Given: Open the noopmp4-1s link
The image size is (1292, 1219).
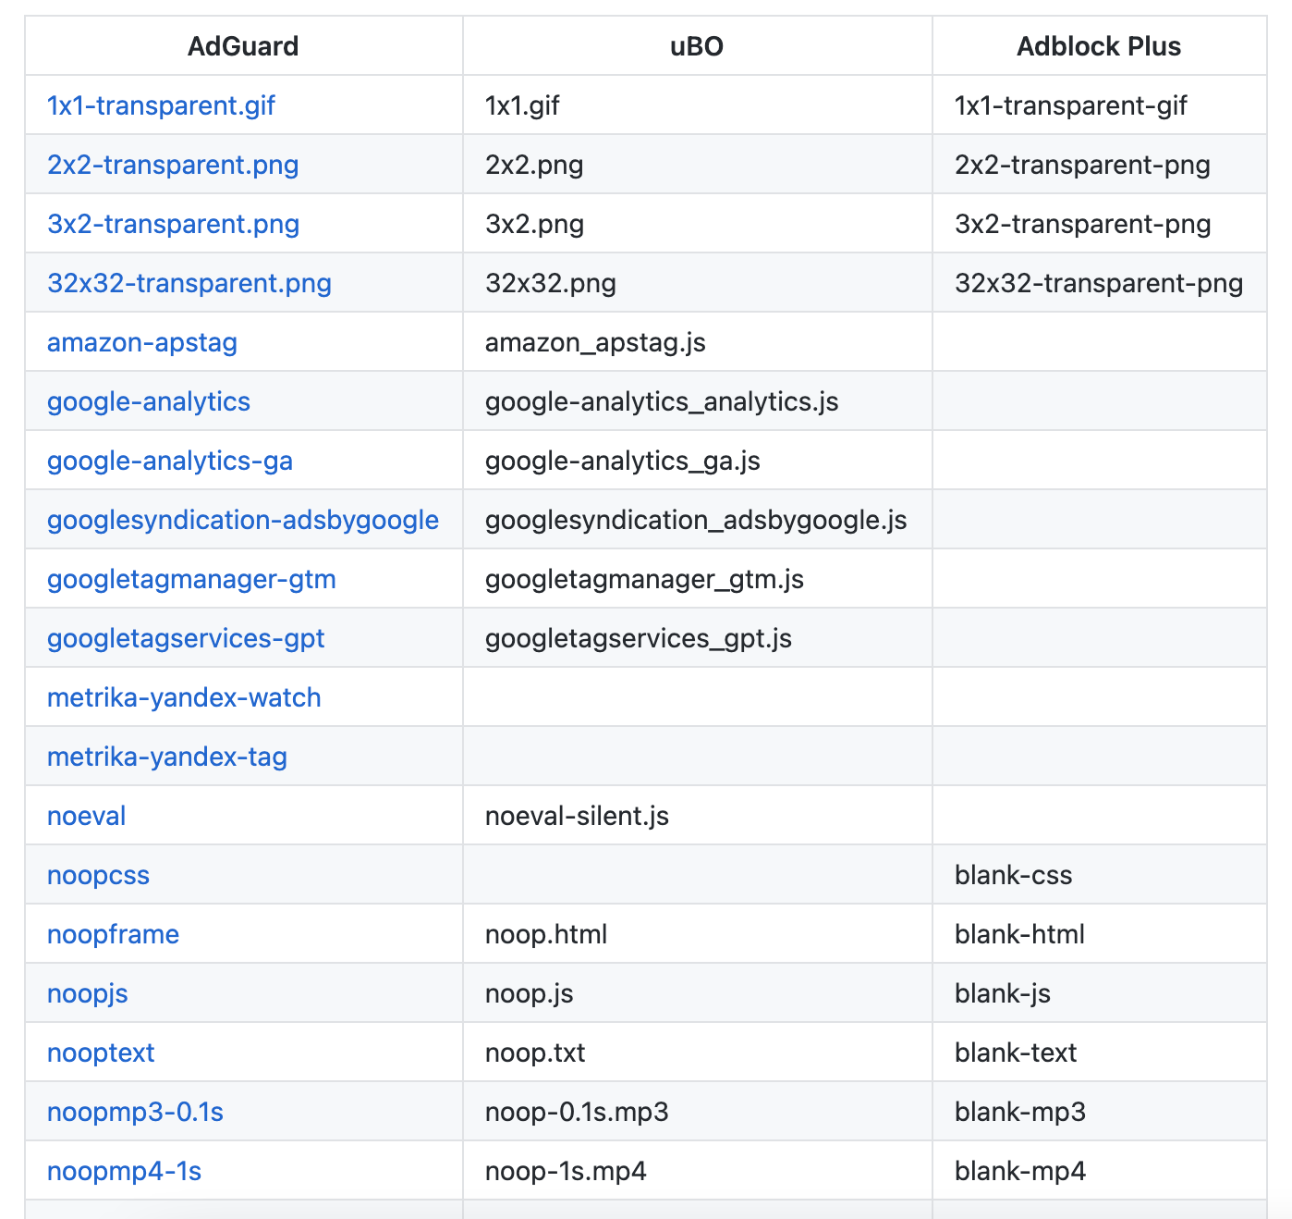Looking at the screenshot, I should (124, 1171).
